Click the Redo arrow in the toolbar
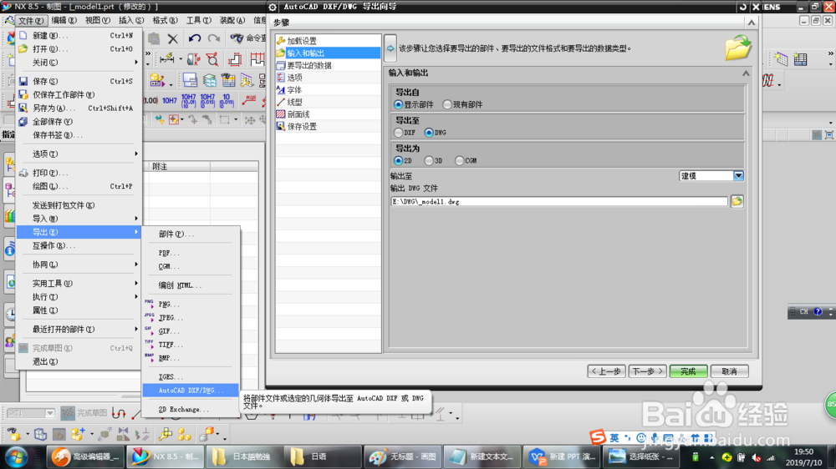This screenshot has height=469, width=836. [214, 38]
